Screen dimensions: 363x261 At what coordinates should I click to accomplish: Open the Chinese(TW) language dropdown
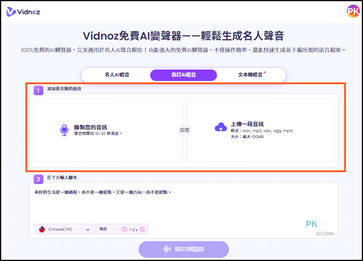pyautogui.click(x=64, y=229)
